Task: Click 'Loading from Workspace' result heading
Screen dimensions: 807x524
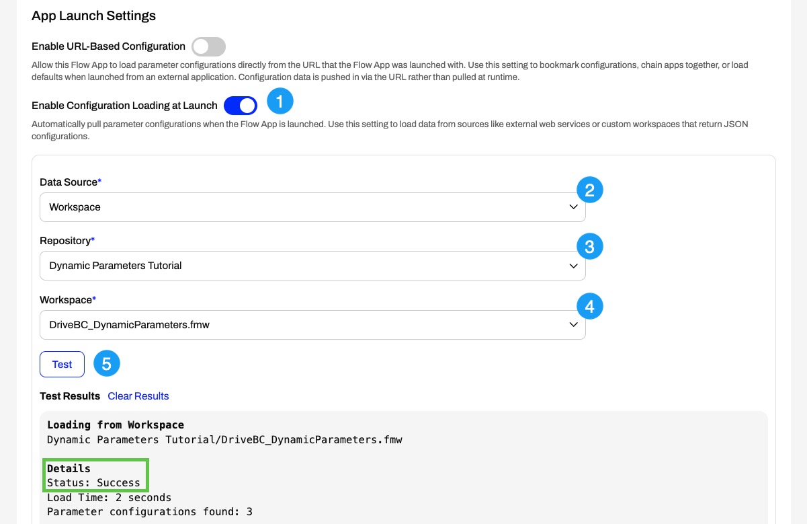Action: 116,425
